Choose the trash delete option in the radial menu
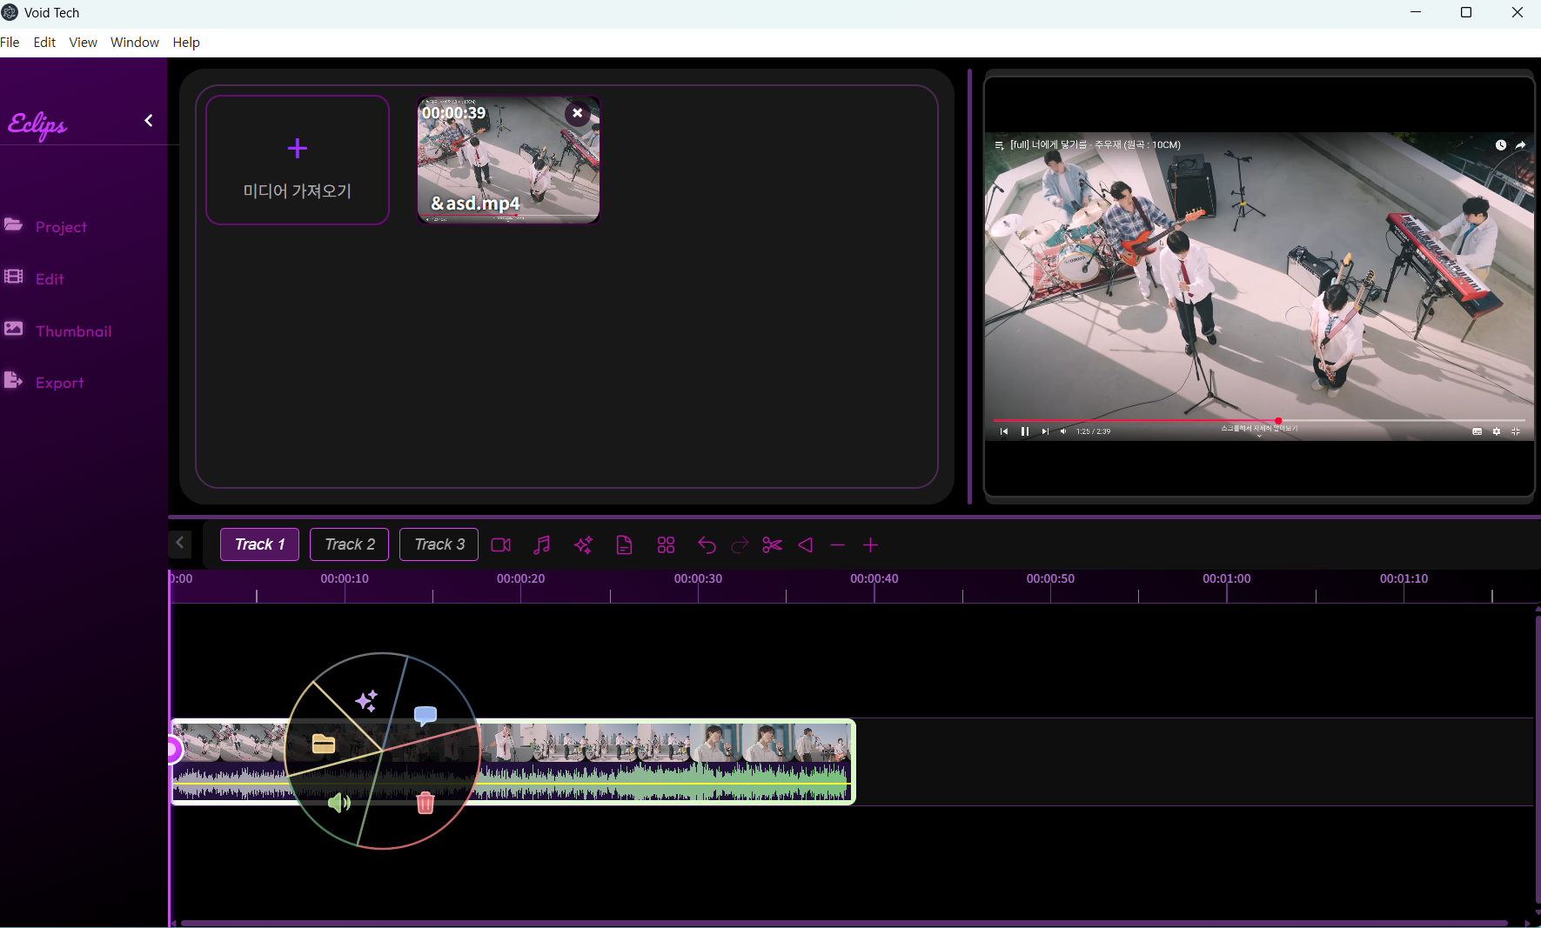 point(425,803)
